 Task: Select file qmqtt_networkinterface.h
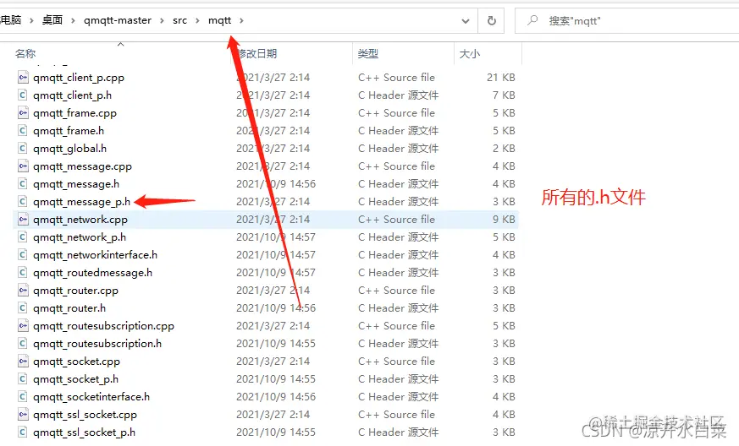click(x=95, y=255)
